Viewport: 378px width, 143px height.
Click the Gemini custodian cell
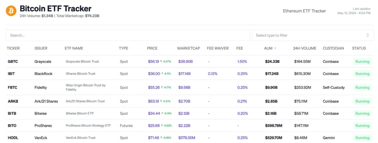[x=329, y=138]
